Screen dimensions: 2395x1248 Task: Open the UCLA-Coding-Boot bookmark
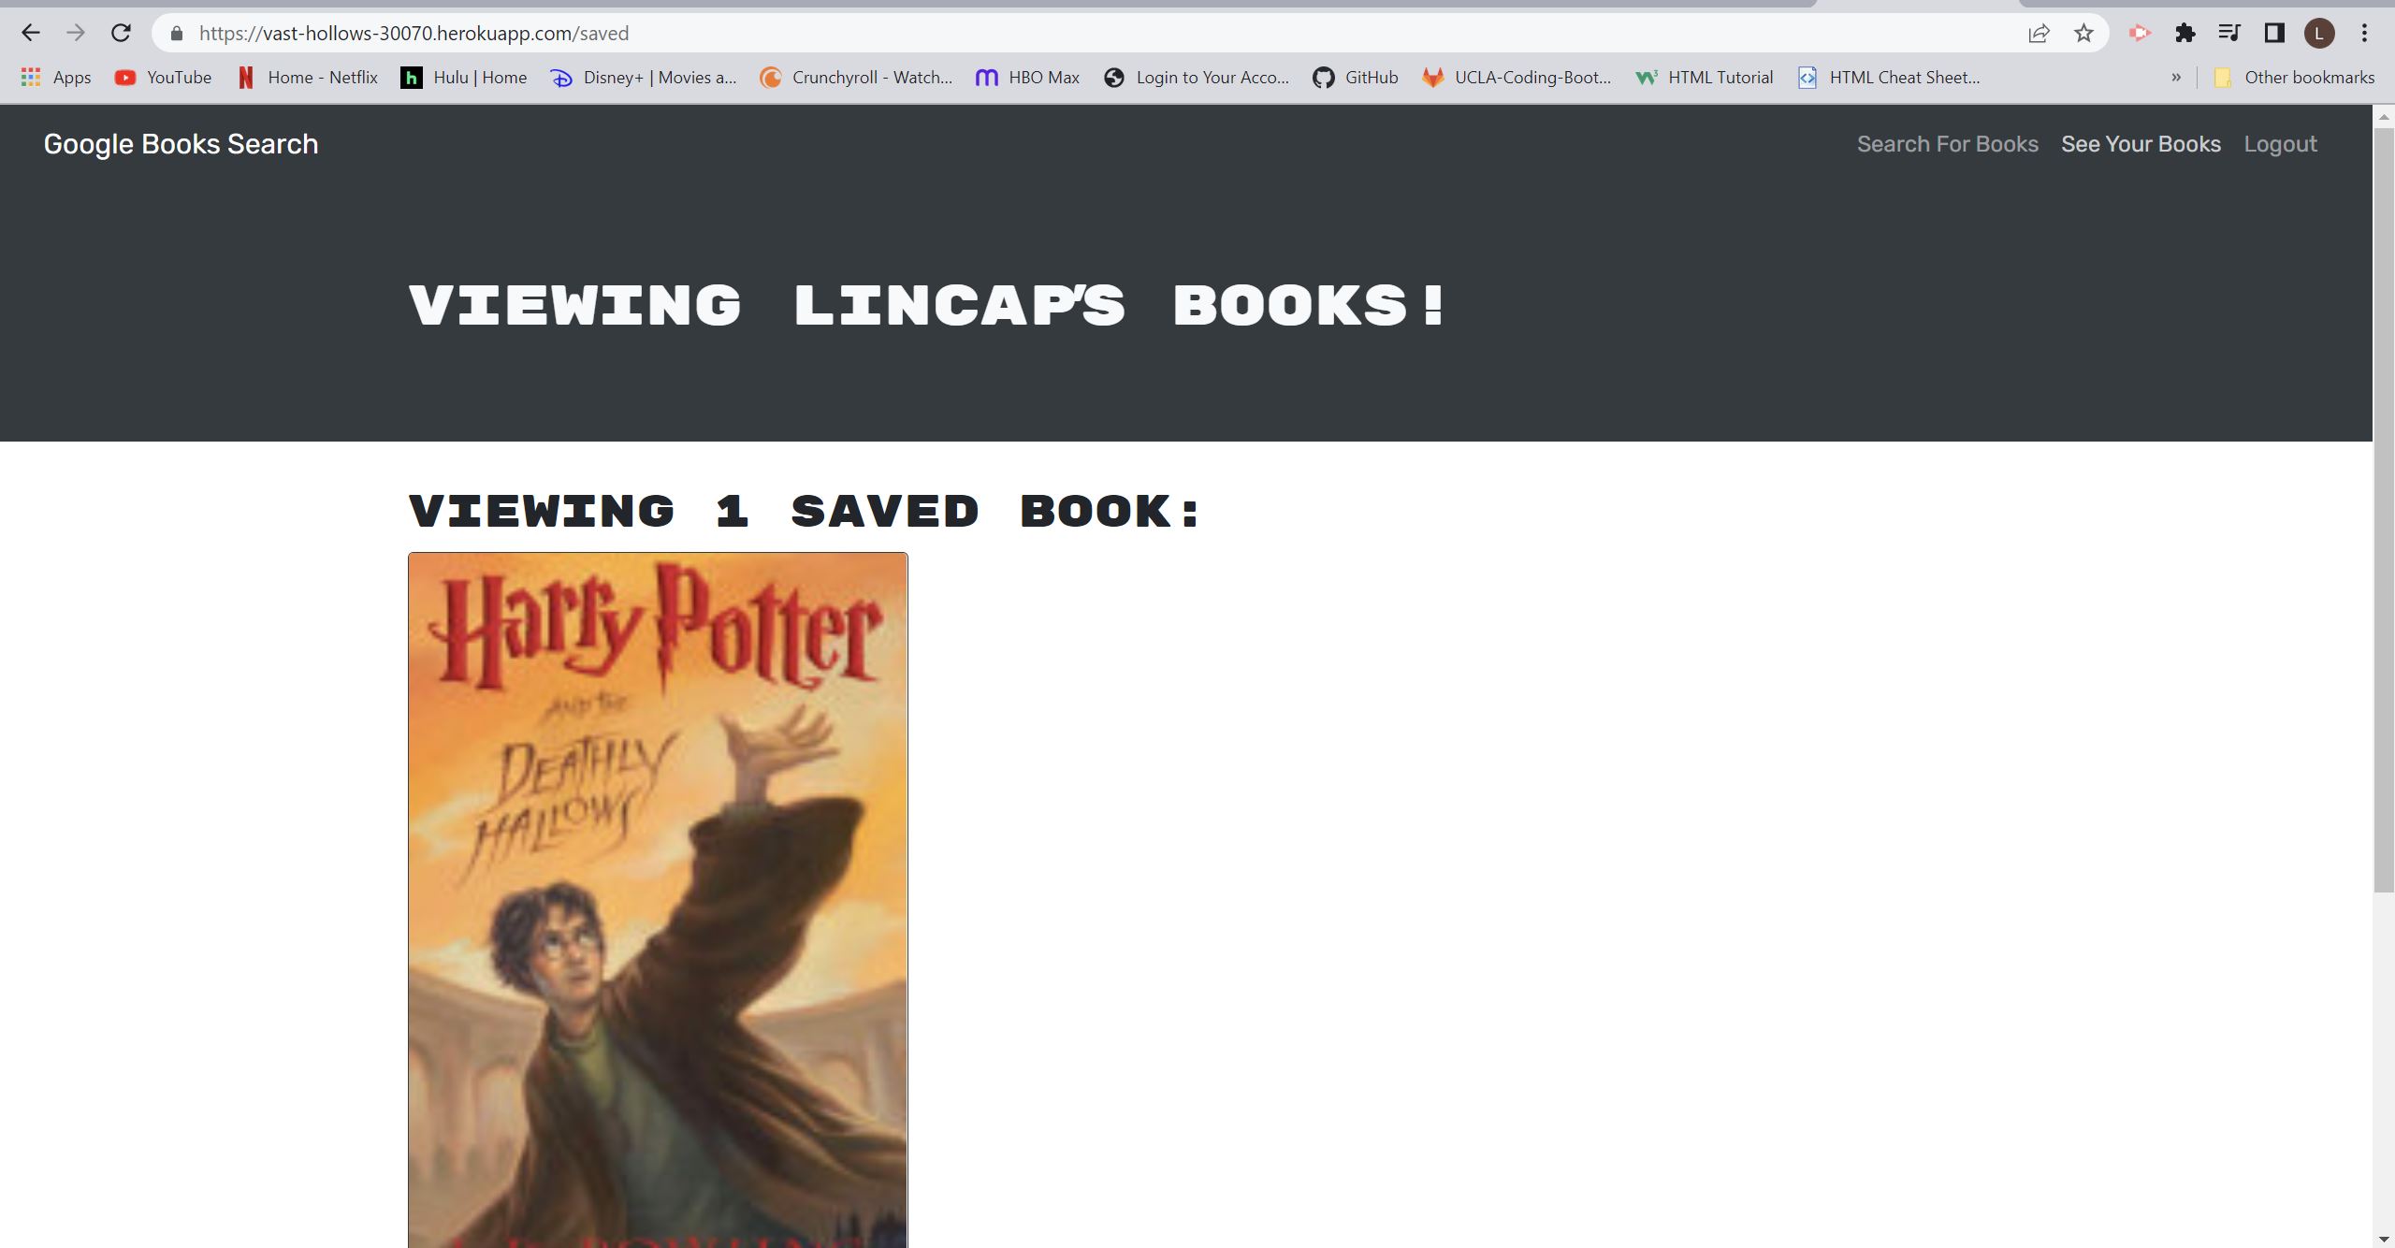pyautogui.click(x=1517, y=78)
